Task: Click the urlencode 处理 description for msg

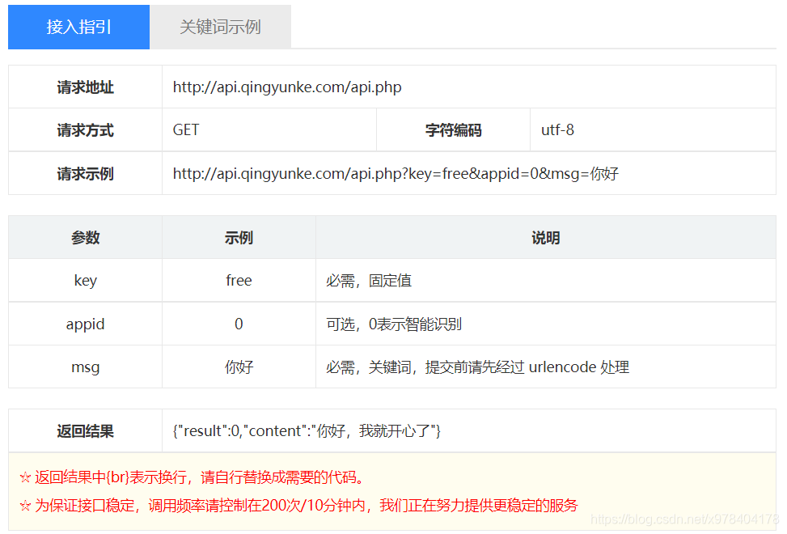Action: 477,367
